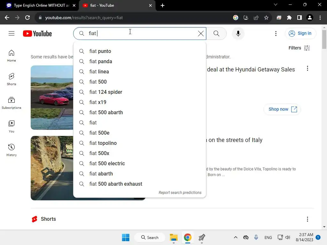Open the notification center badge

click(x=318, y=237)
